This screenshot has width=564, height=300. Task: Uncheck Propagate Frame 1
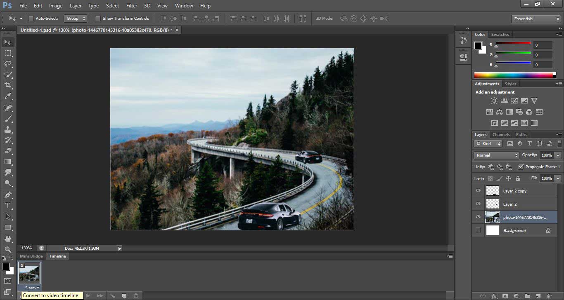521,166
